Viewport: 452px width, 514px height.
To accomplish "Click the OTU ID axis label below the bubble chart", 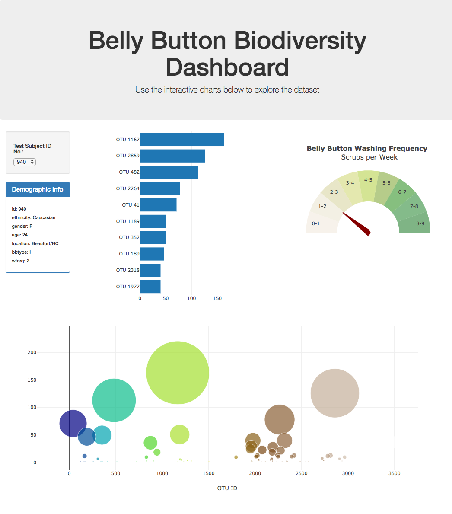I will 227,488.
